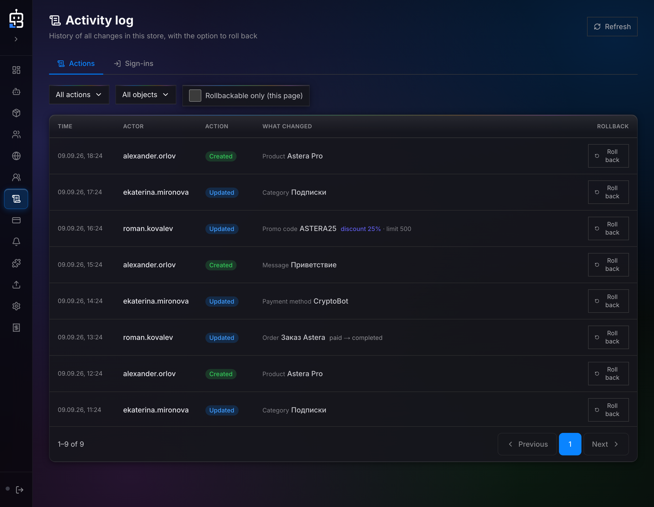Screen dimensions: 654x507
Task: Open the products box icon in sidebar
Action: point(16,113)
